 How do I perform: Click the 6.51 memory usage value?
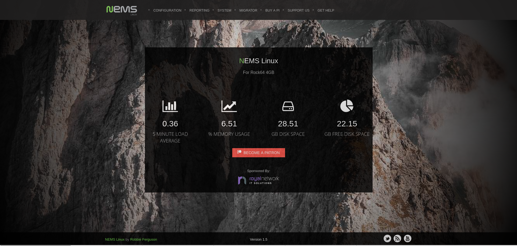click(229, 124)
